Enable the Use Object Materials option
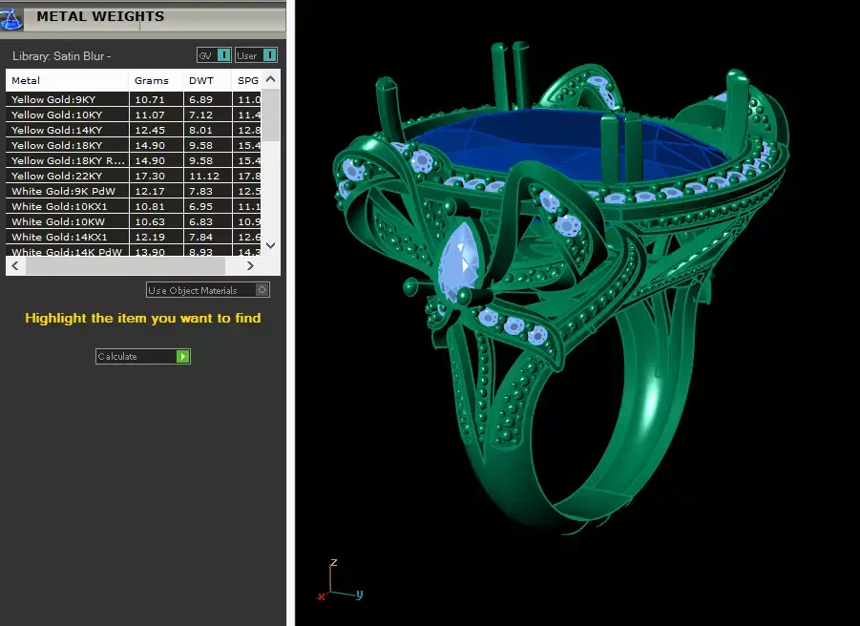Viewport: 860px width, 626px height. (x=208, y=290)
